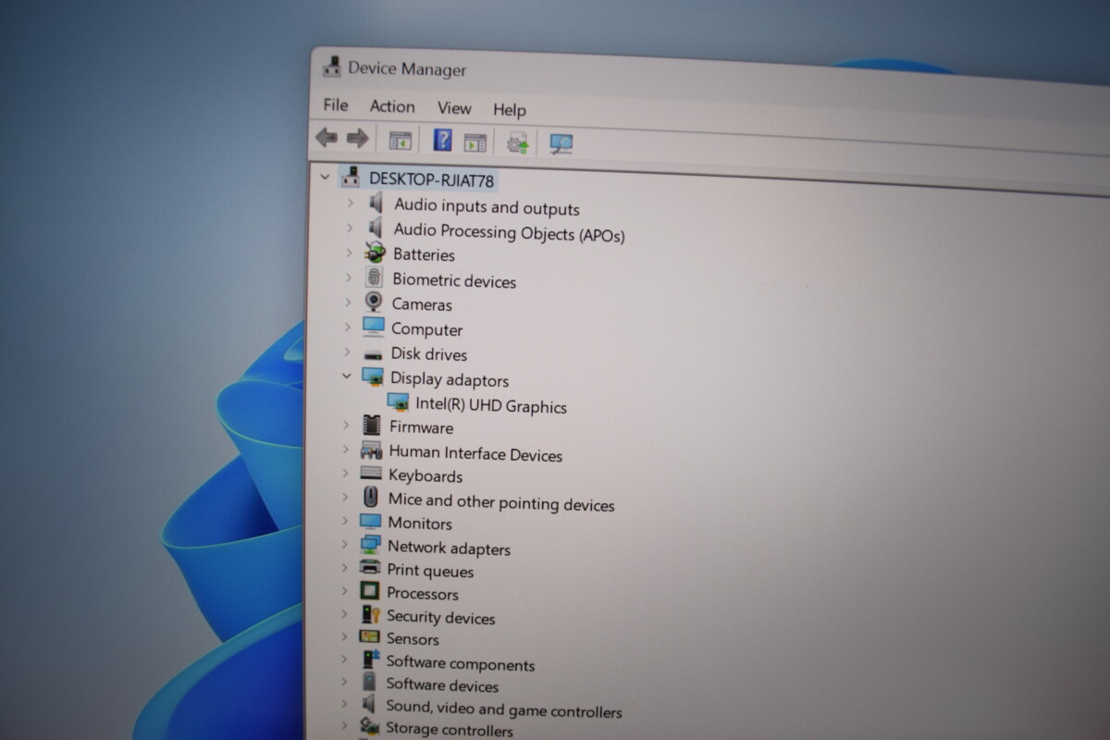Open the Help menu
1110x740 pixels.
coord(510,110)
